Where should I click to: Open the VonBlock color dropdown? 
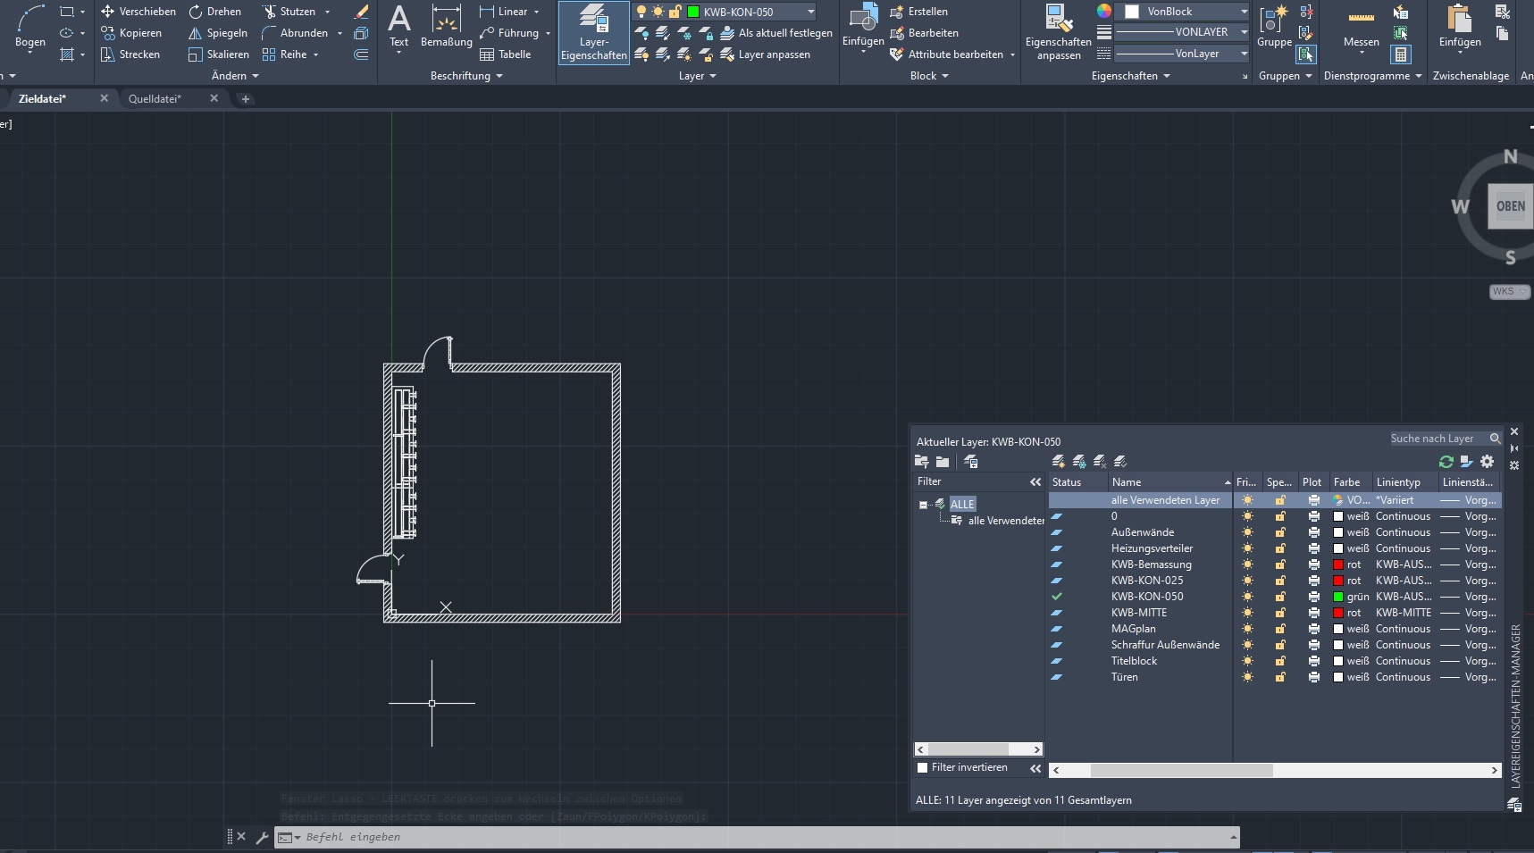tap(1243, 12)
